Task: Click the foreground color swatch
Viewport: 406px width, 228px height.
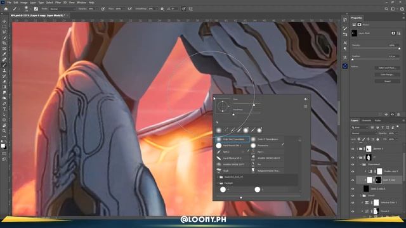Action: click(3, 146)
